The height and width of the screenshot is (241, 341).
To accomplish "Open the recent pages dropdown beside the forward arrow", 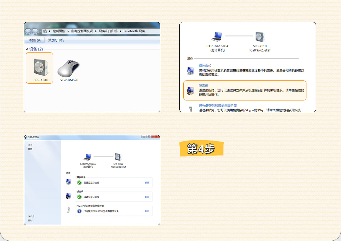I will point(40,31).
